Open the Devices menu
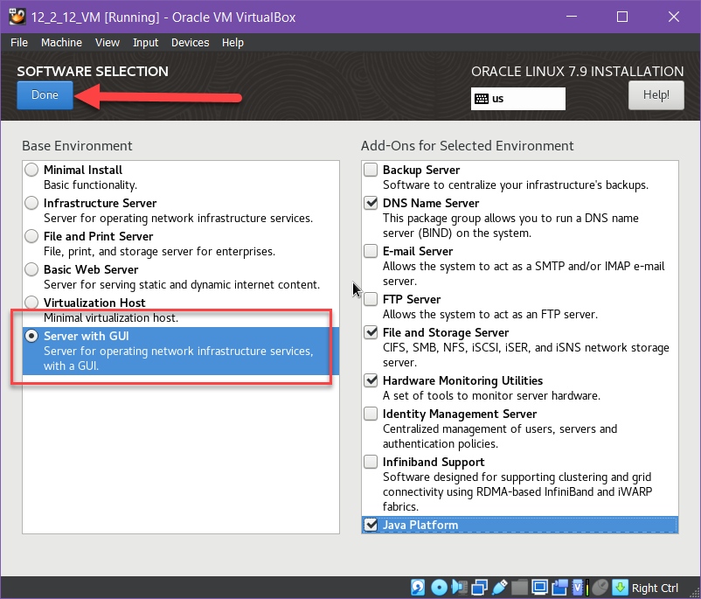 coord(190,43)
